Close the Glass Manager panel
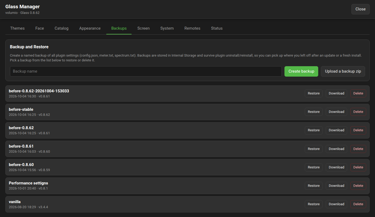Viewport: 375px width, 217px height. [x=361, y=9]
